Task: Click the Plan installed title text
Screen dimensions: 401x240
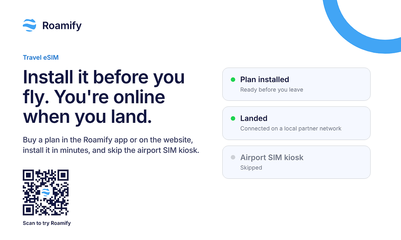Action: (265, 80)
